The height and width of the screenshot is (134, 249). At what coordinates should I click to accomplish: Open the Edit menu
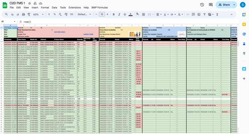(19, 8)
